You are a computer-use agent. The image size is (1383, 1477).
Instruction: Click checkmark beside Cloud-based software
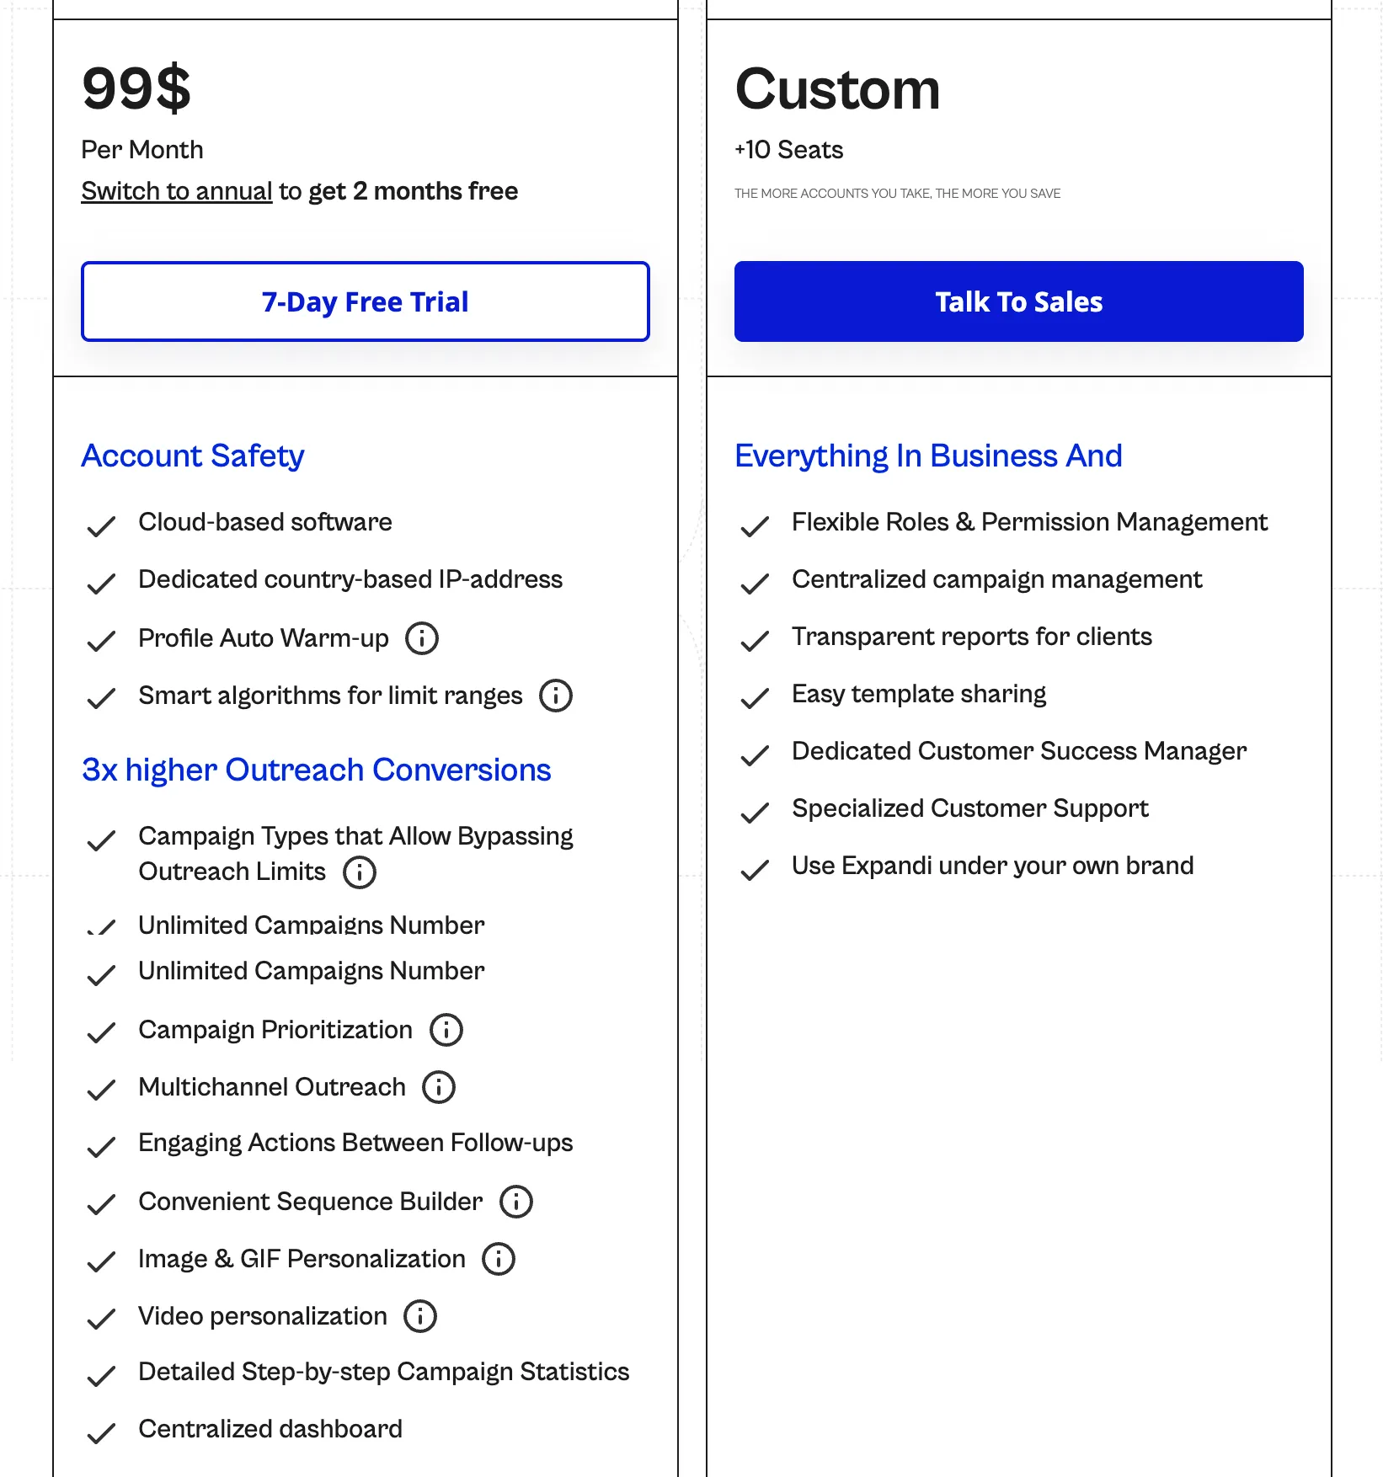pyautogui.click(x=101, y=526)
